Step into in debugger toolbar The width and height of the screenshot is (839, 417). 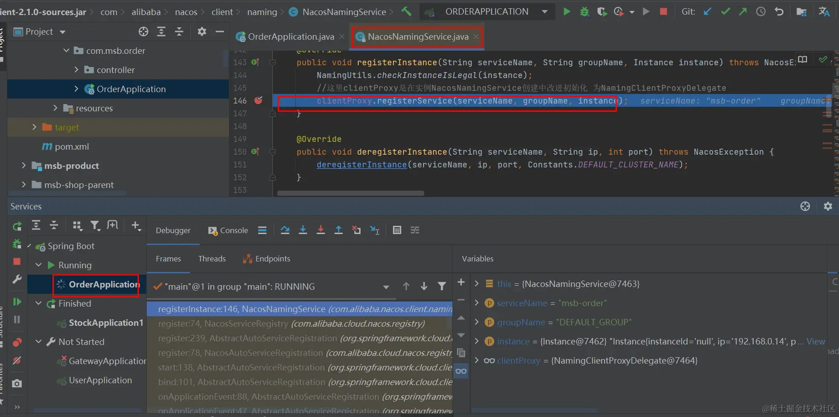click(x=303, y=230)
